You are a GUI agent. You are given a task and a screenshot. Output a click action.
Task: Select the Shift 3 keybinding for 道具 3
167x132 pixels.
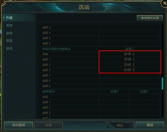tap(129, 70)
